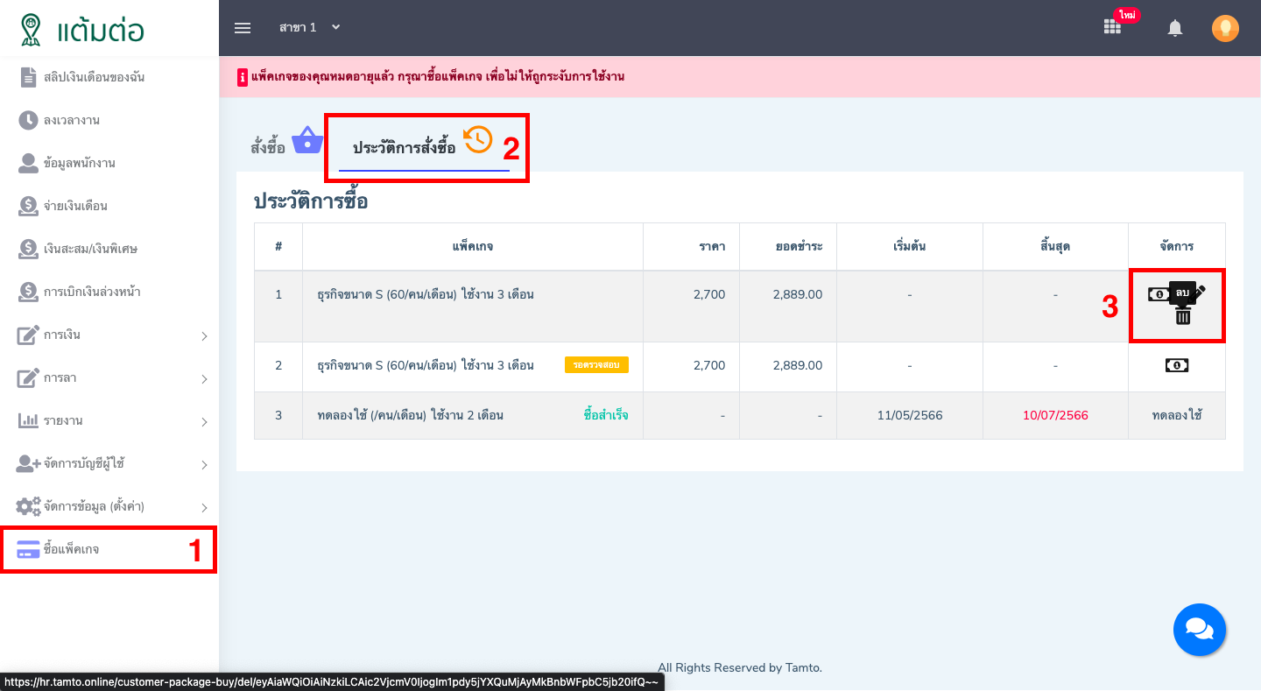Open the สาขา 1 branch dropdown
Screen dimensions: 1261x691
click(x=309, y=28)
